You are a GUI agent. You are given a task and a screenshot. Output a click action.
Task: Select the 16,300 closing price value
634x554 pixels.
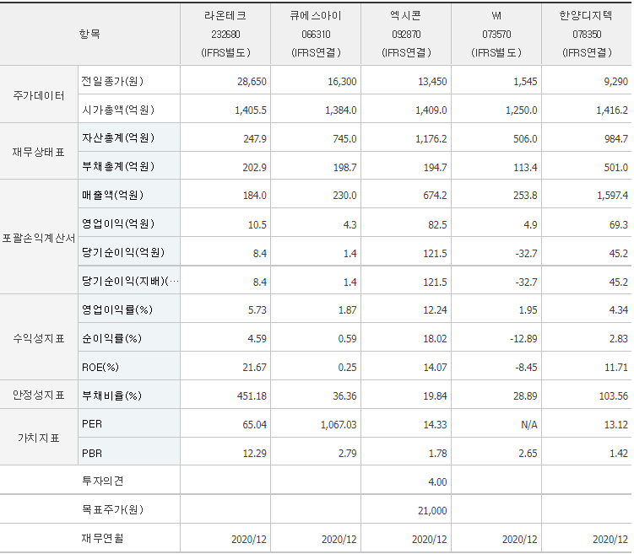tap(342, 82)
